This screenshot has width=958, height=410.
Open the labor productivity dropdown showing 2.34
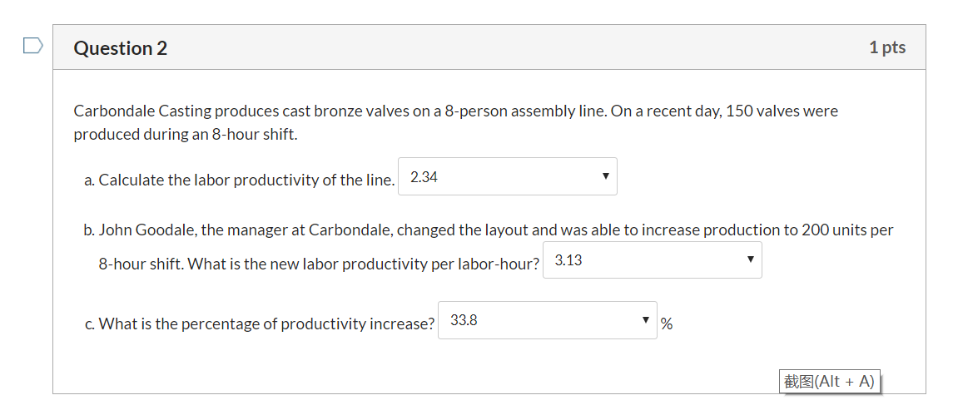(x=507, y=176)
